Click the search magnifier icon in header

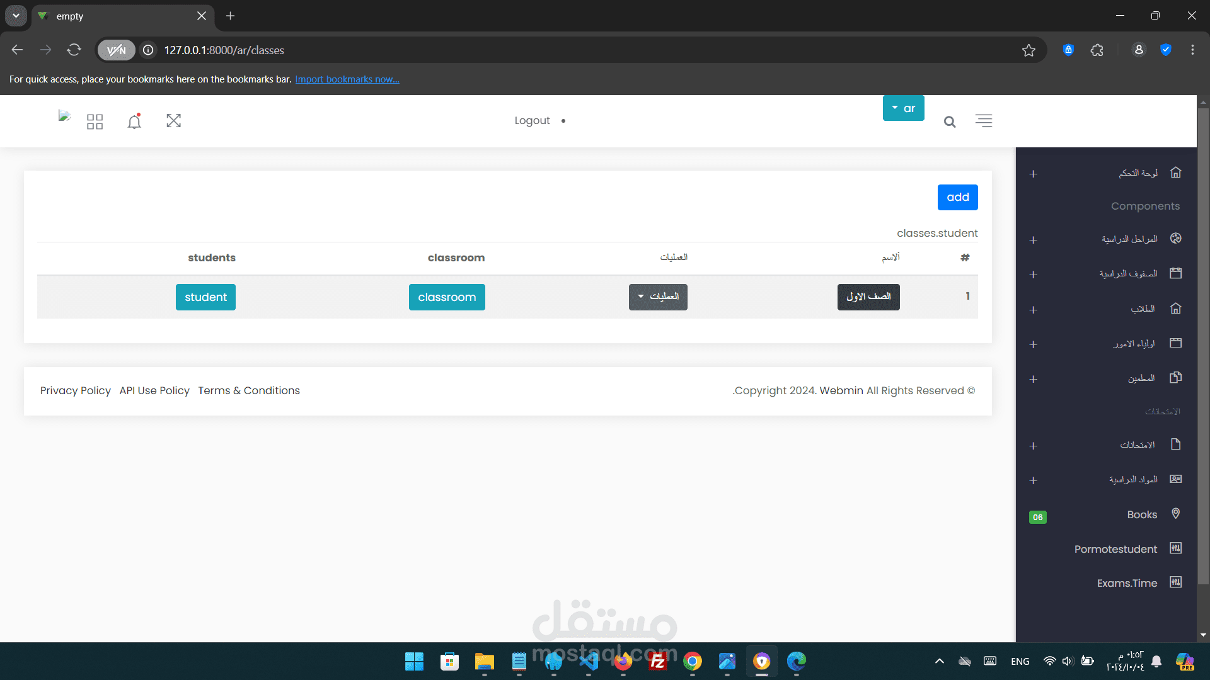[950, 122]
